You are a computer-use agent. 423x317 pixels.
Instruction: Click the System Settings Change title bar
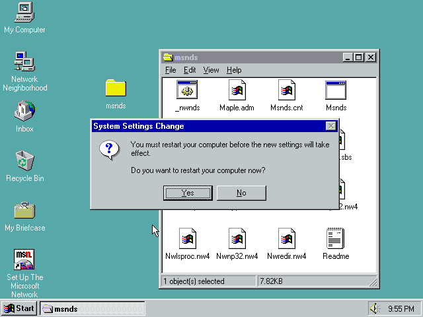[x=214, y=126]
